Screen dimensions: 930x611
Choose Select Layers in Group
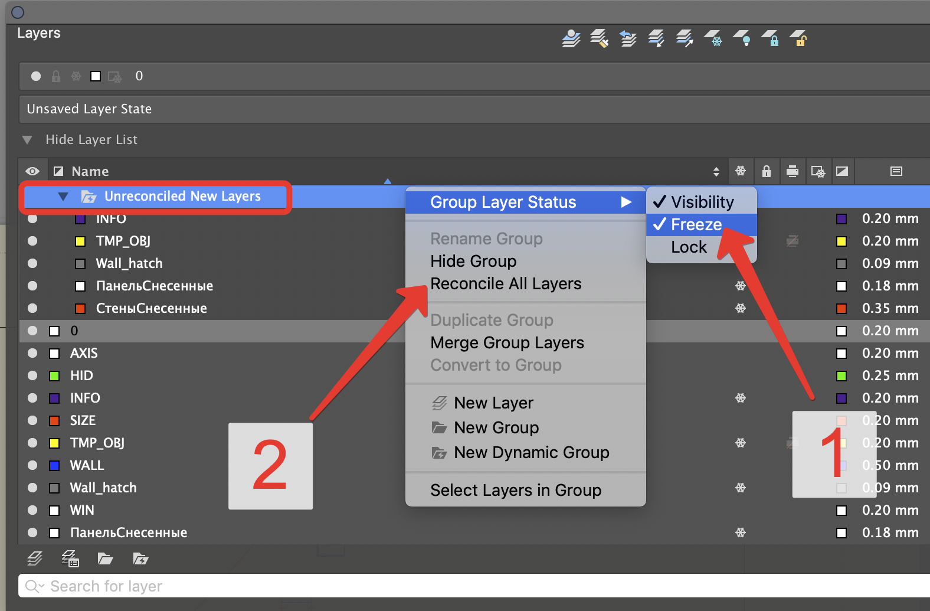click(x=516, y=490)
